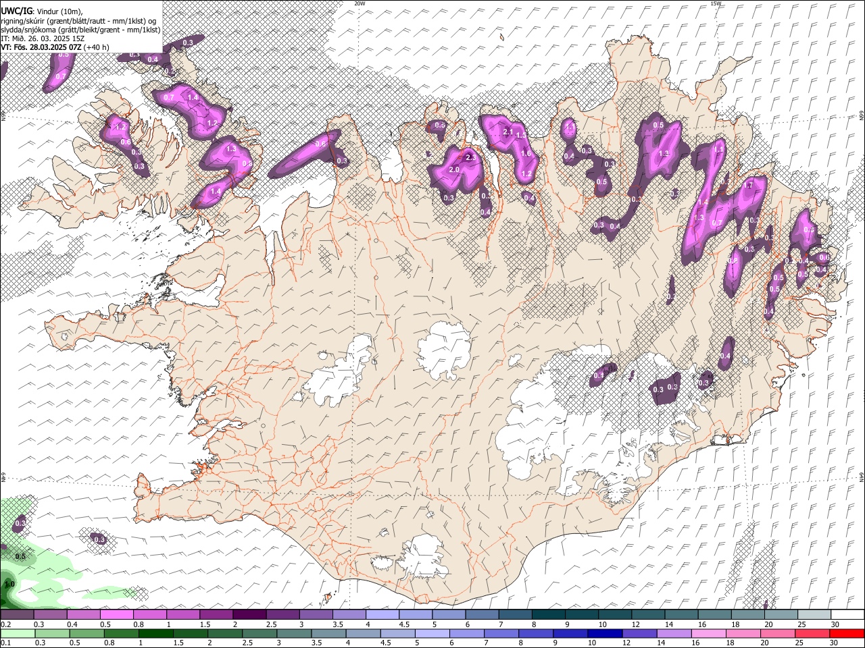865x648 pixels.
Task: Pick rain legend swatch between 2 and 2.5
Action: (224, 633)
